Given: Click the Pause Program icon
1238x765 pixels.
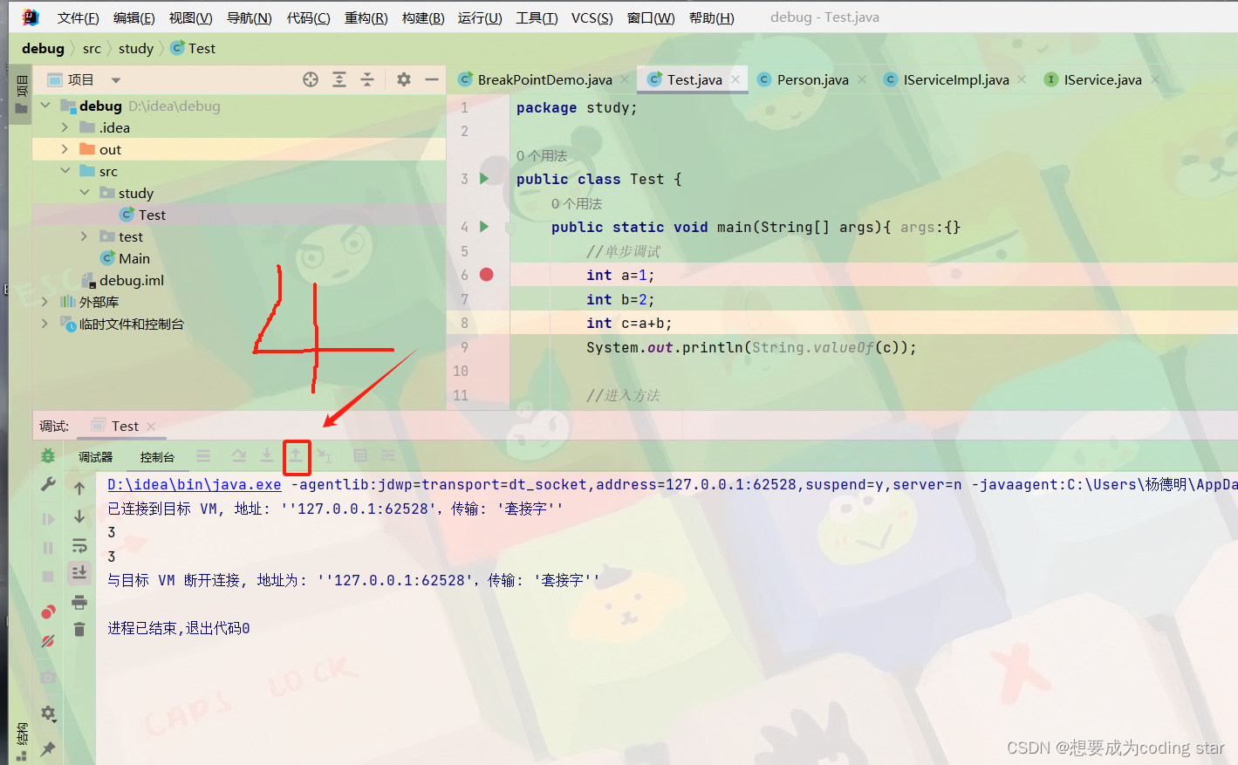Looking at the screenshot, I should coord(48,548).
